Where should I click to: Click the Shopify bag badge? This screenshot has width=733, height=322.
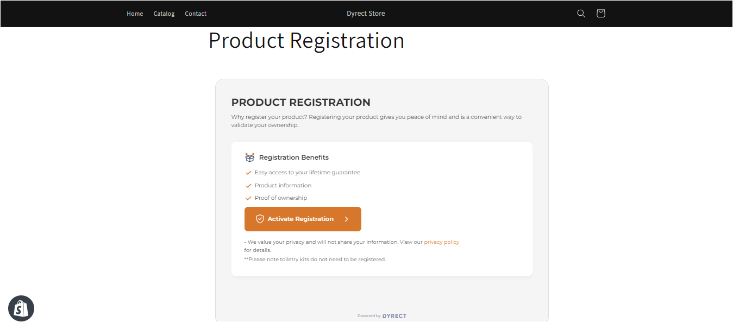21,308
